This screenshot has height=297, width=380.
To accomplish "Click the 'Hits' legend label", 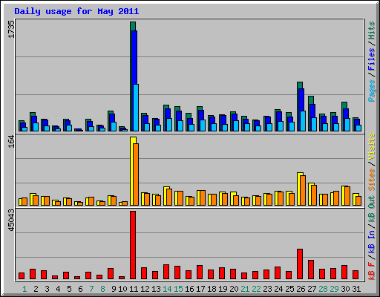I will [372, 30].
